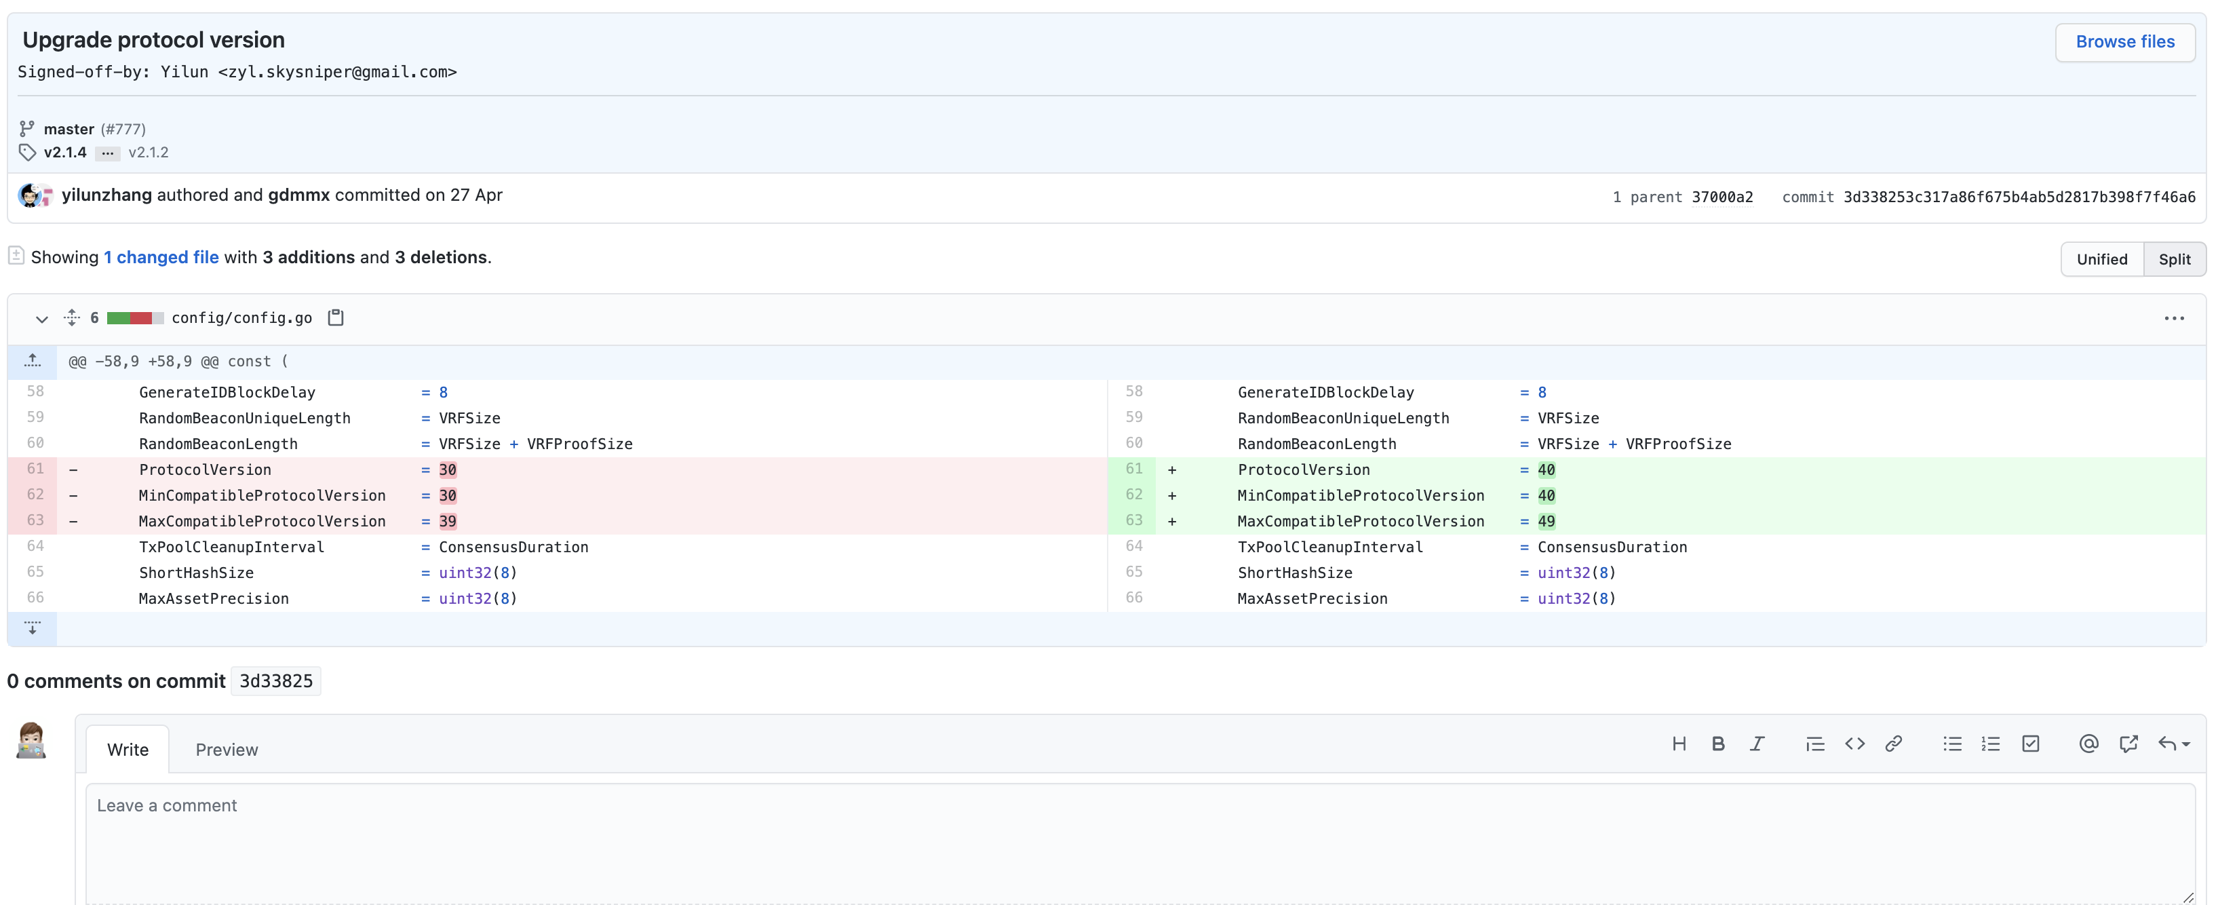Collapse the config/config.go file diff

tap(41, 319)
